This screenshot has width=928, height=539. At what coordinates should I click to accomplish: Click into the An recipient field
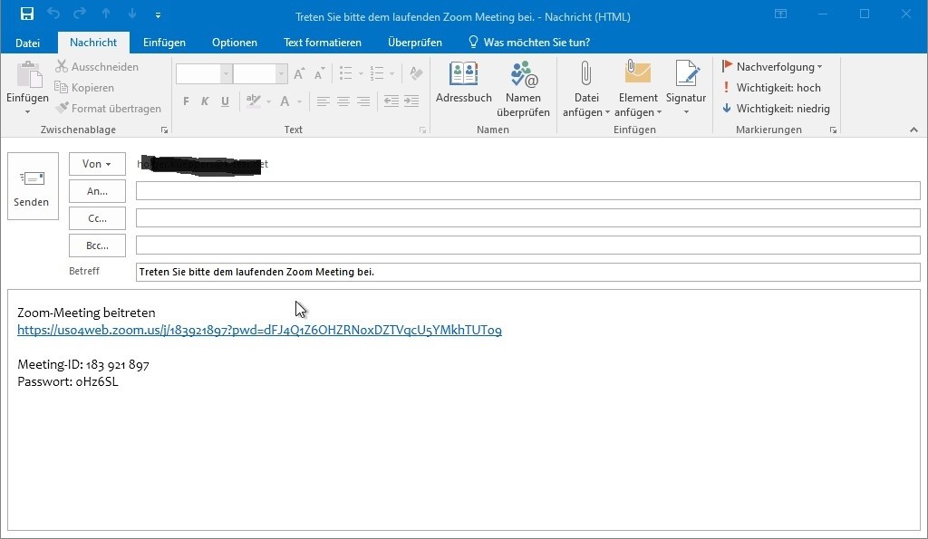tap(528, 191)
